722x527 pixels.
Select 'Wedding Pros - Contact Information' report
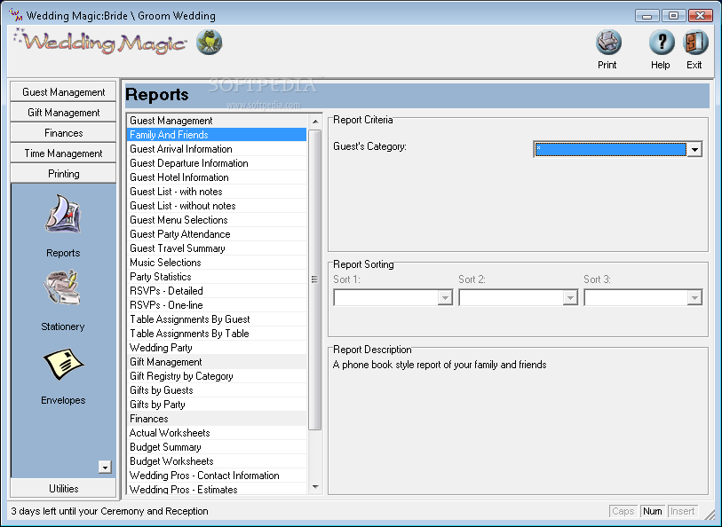pos(217,476)
